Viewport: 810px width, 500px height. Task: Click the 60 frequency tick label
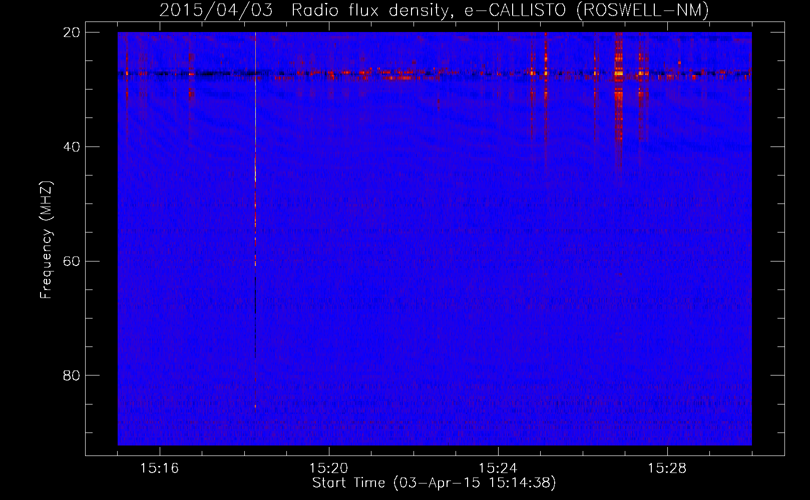72,261
